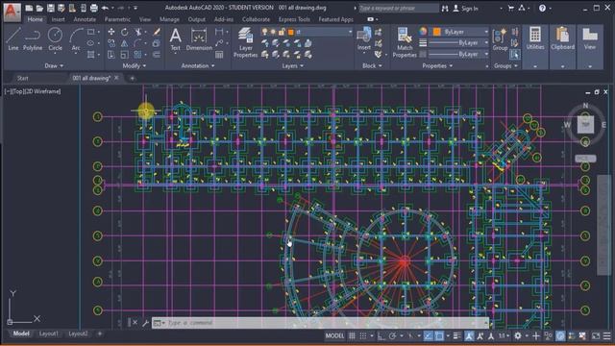Click the Mirror tool in Modify panel
Image resolution: width=615 pixels, height=346 pixels.
click(124, 43)
